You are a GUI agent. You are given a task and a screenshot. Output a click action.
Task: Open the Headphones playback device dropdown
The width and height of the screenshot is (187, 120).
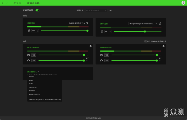click(143, 24)
